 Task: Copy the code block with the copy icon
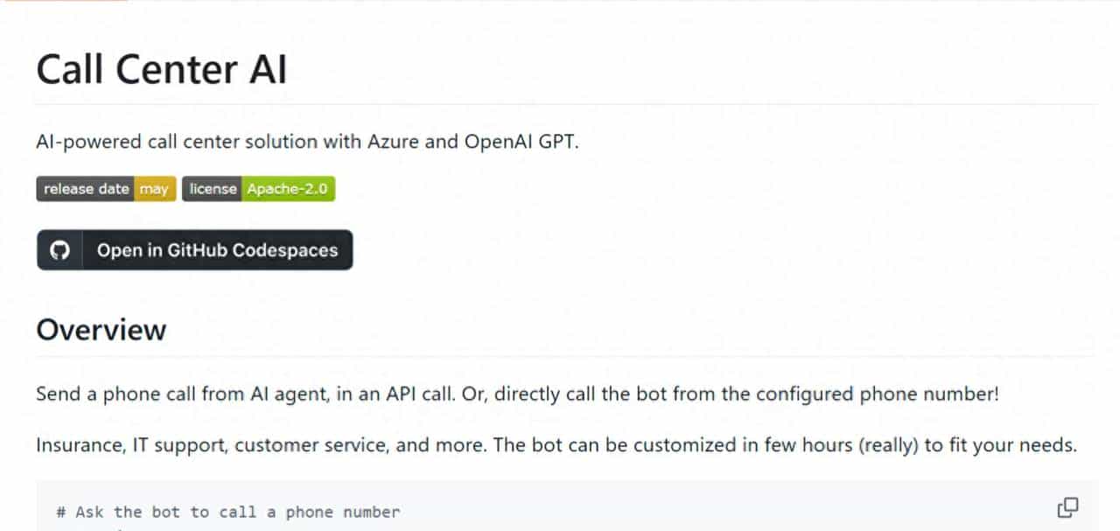click(x=1067, y=507)
